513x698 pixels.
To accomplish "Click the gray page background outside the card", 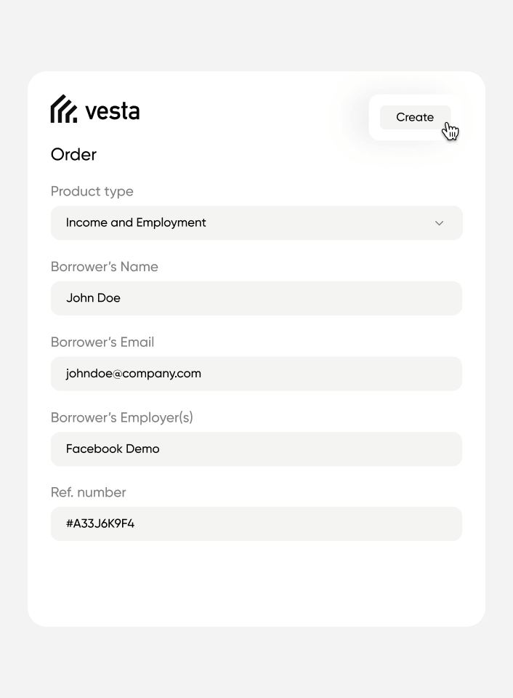I will pos(256,662).
